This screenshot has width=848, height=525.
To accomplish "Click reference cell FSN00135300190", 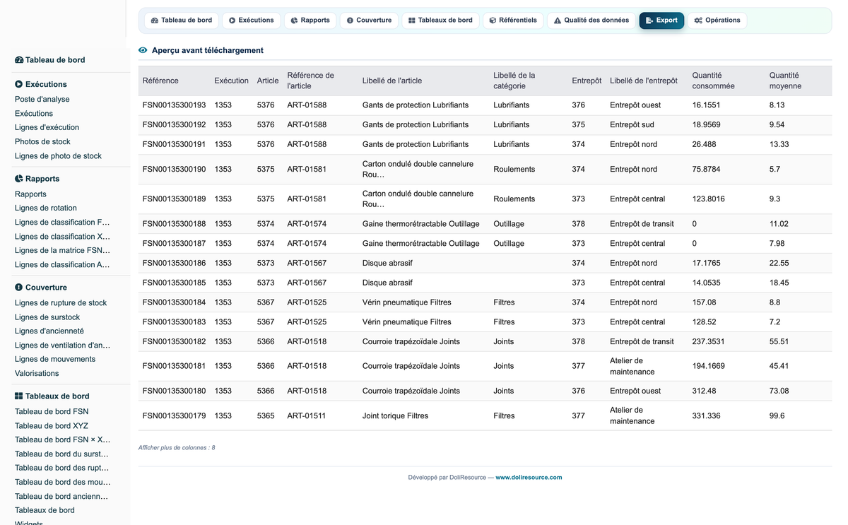I will pyautogui.click(x=174, y=170).
